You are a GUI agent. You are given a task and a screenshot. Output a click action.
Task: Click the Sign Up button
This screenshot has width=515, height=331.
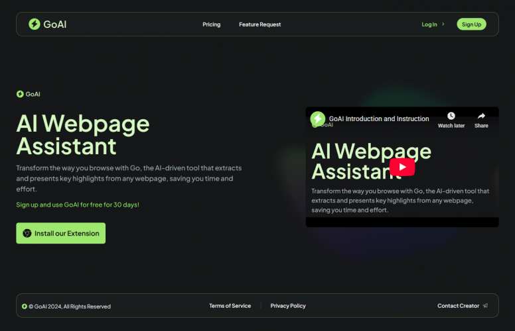[x=471, y=24]
